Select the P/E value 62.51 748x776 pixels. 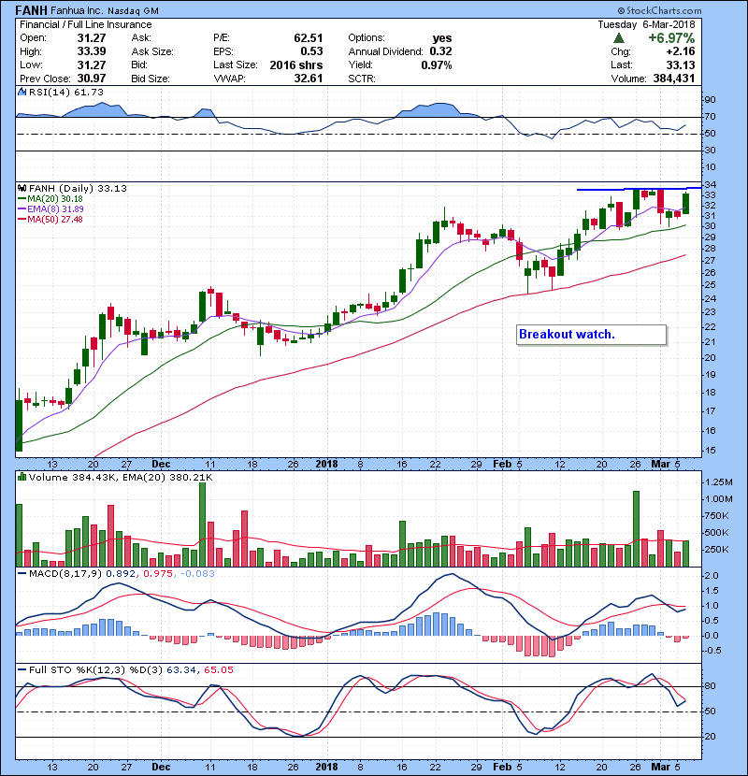pos(308,38)
